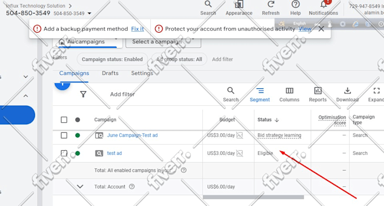Open the Help menu
The image size is (384, 206).
tap(295, 8)
